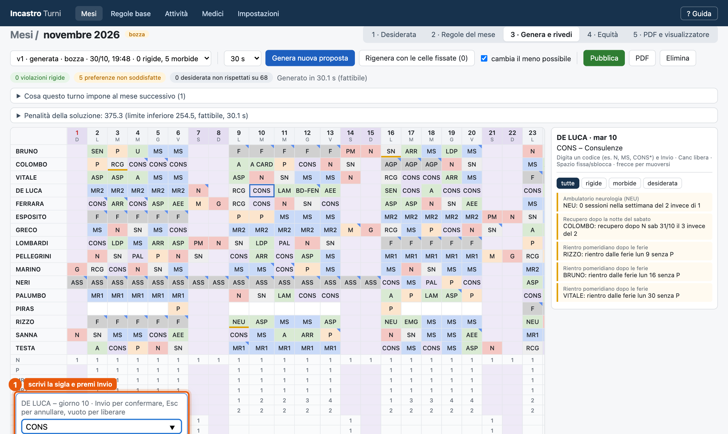Switch to 2 · Regole del mese tab
Image resolution: width=728 pixels, height=434 pixels.
click(x=463, y=34)
